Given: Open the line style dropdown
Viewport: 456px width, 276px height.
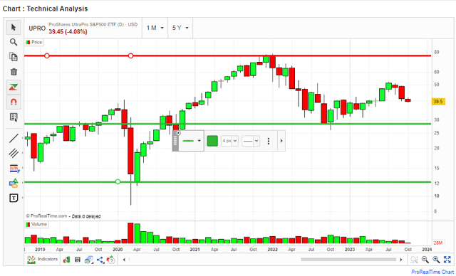Looking at the screenshot, I should [x=250, y=141].
